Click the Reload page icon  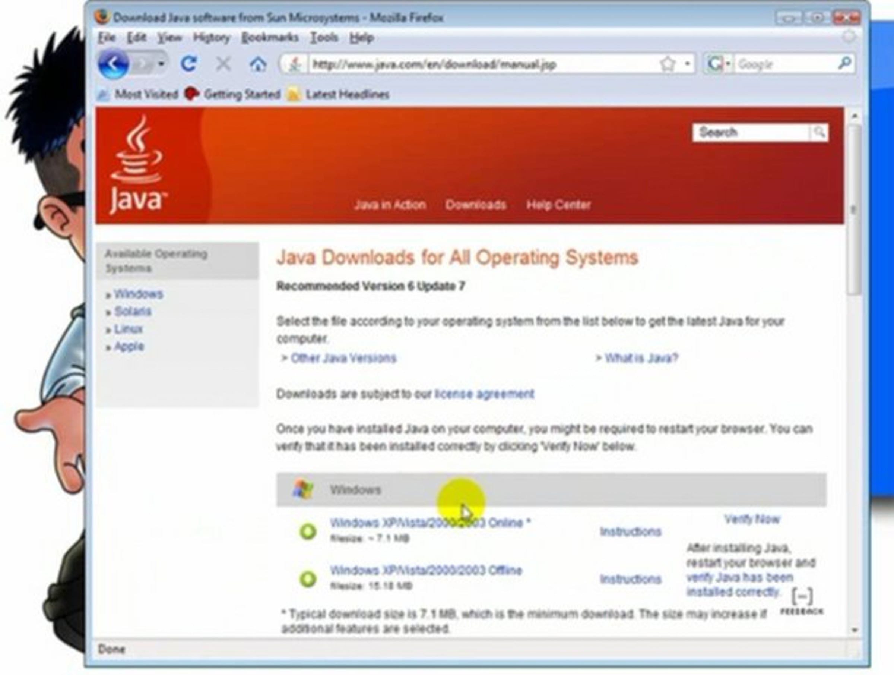pyautogui.click(x=188, y=64)
